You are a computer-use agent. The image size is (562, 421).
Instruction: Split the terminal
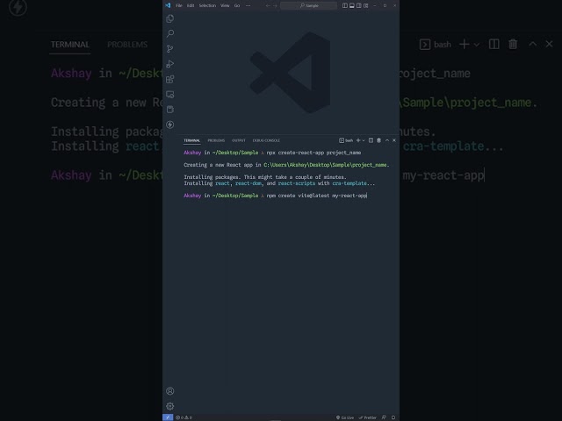coord(371,140)
